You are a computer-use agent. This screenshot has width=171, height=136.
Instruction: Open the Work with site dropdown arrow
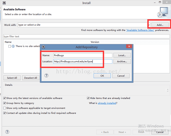coord(149,25)
